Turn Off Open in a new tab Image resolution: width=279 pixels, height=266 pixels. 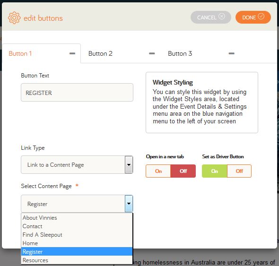point(183,171)
